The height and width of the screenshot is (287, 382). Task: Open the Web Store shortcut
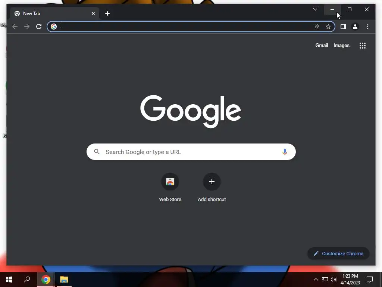tap(170, 187)
